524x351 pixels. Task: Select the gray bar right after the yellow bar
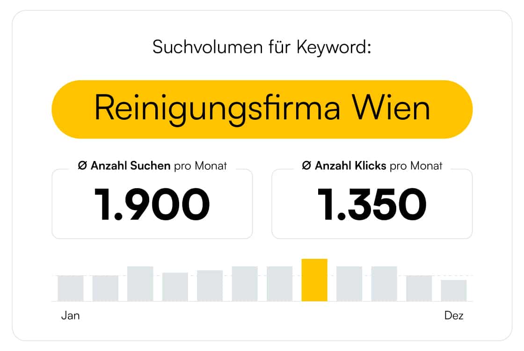pos(349,284)
